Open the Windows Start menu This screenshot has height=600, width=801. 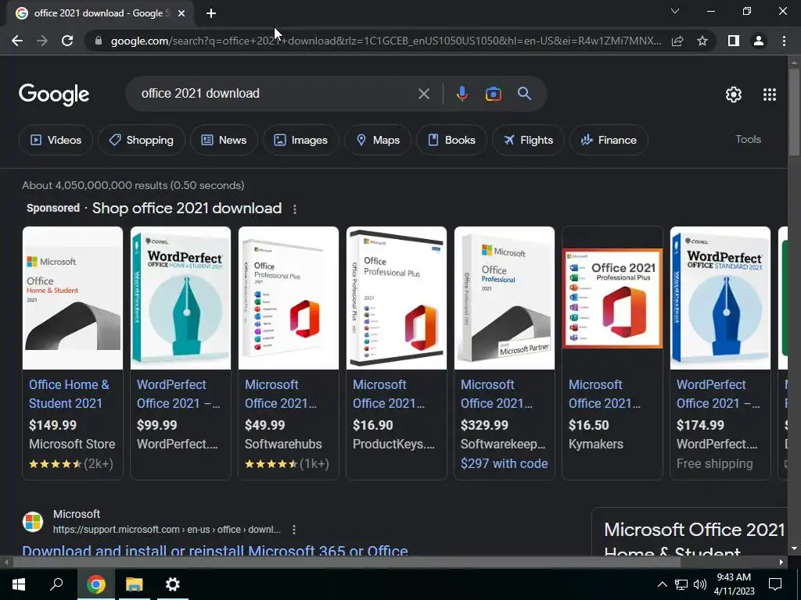[19, 584]
